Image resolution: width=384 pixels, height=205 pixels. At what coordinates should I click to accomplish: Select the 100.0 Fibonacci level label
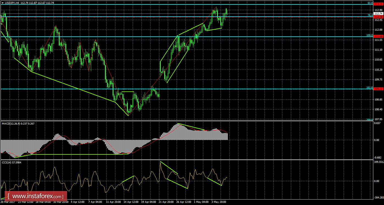click(369, 35)
